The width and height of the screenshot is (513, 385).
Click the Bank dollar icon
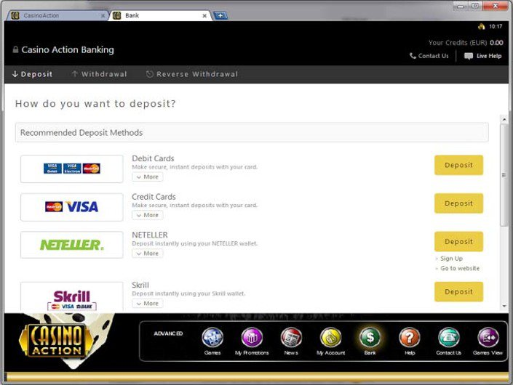tap(370, 338)
